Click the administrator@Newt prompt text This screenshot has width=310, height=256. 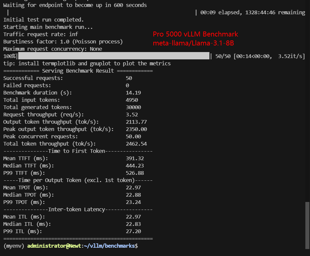(x=54, y=246)
